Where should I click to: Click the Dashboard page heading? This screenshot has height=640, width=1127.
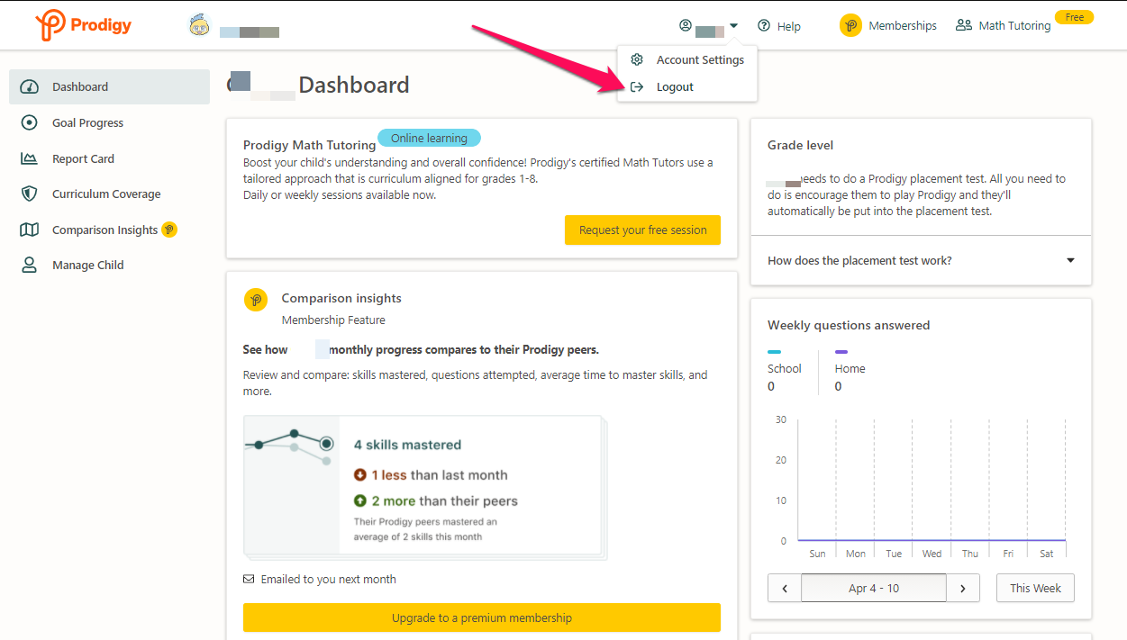click(354, 85)
